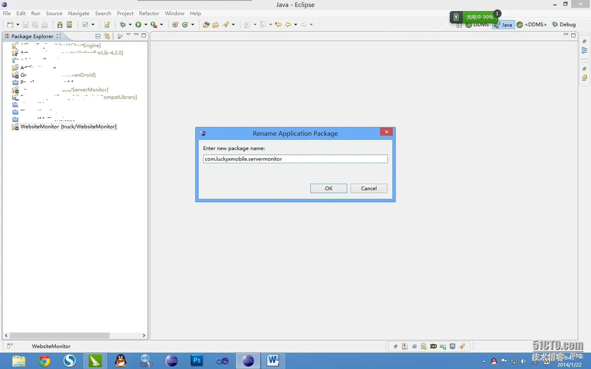The height and width of the screenshot is (369, 591).
Task: Click the Back navigation arrow icon
Action: 288,24
